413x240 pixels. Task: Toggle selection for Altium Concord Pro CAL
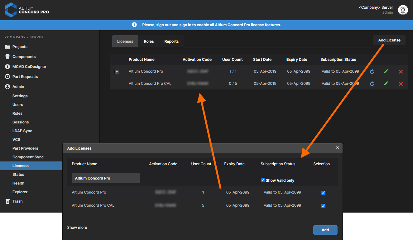[x=323, y=206]
